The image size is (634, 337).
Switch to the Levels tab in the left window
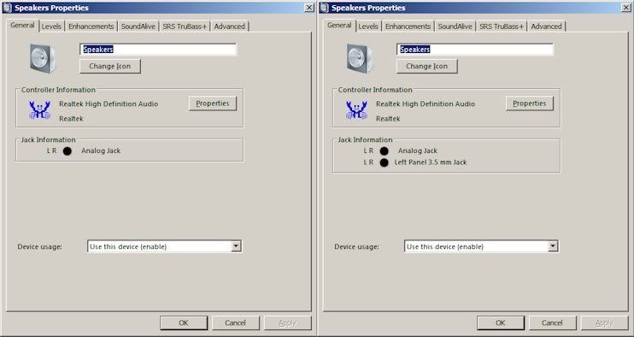pyautogui.click(x=51, y=27)
